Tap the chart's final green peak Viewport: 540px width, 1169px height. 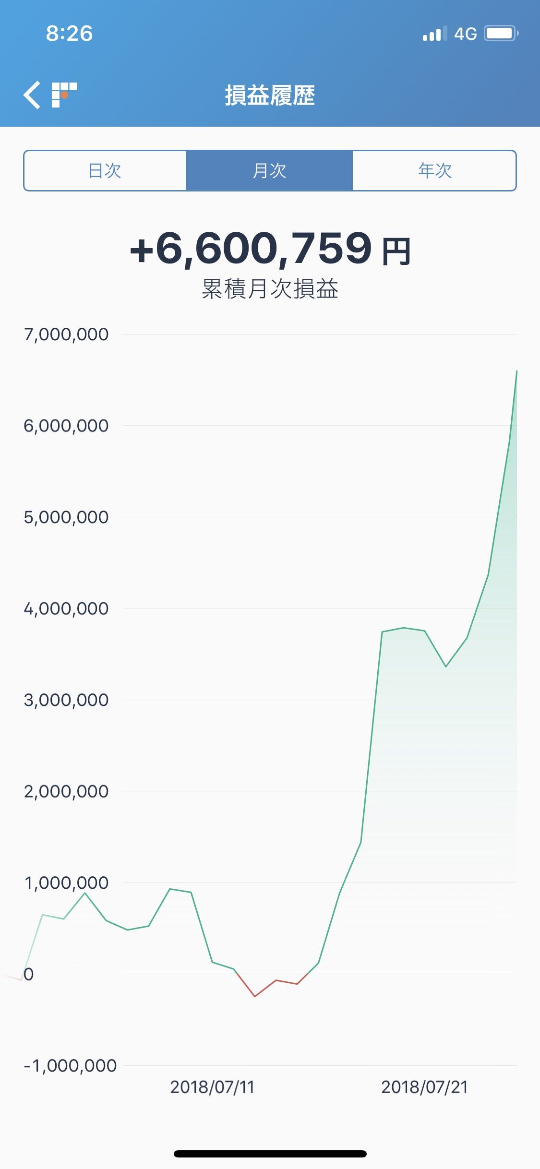pyautogui.click(x=516, y=372)
